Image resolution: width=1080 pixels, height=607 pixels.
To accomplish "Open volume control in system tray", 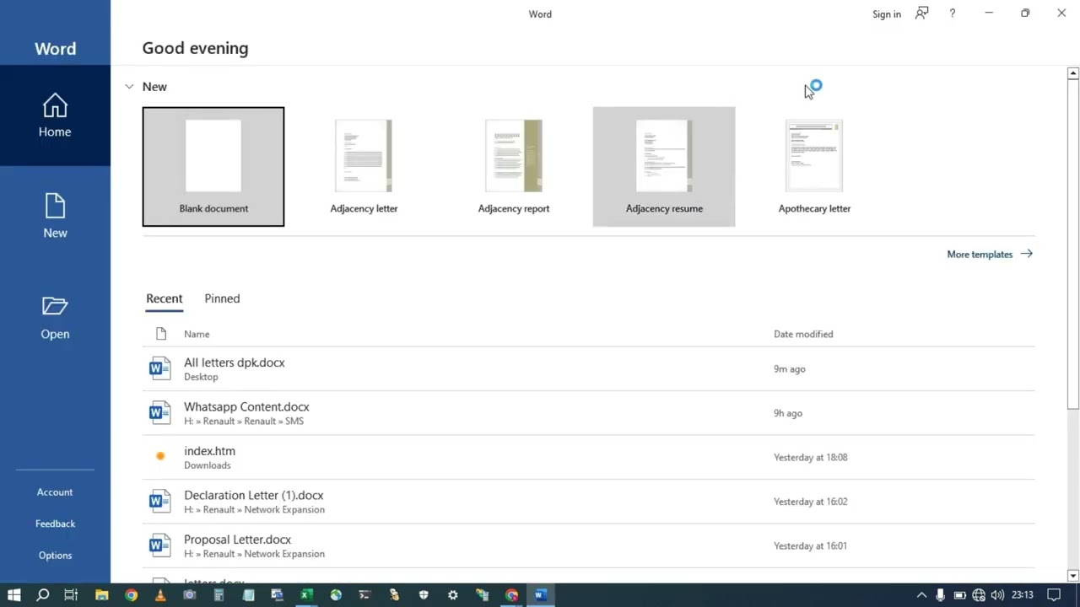I will pyautogui.click(x=997, y=595).
